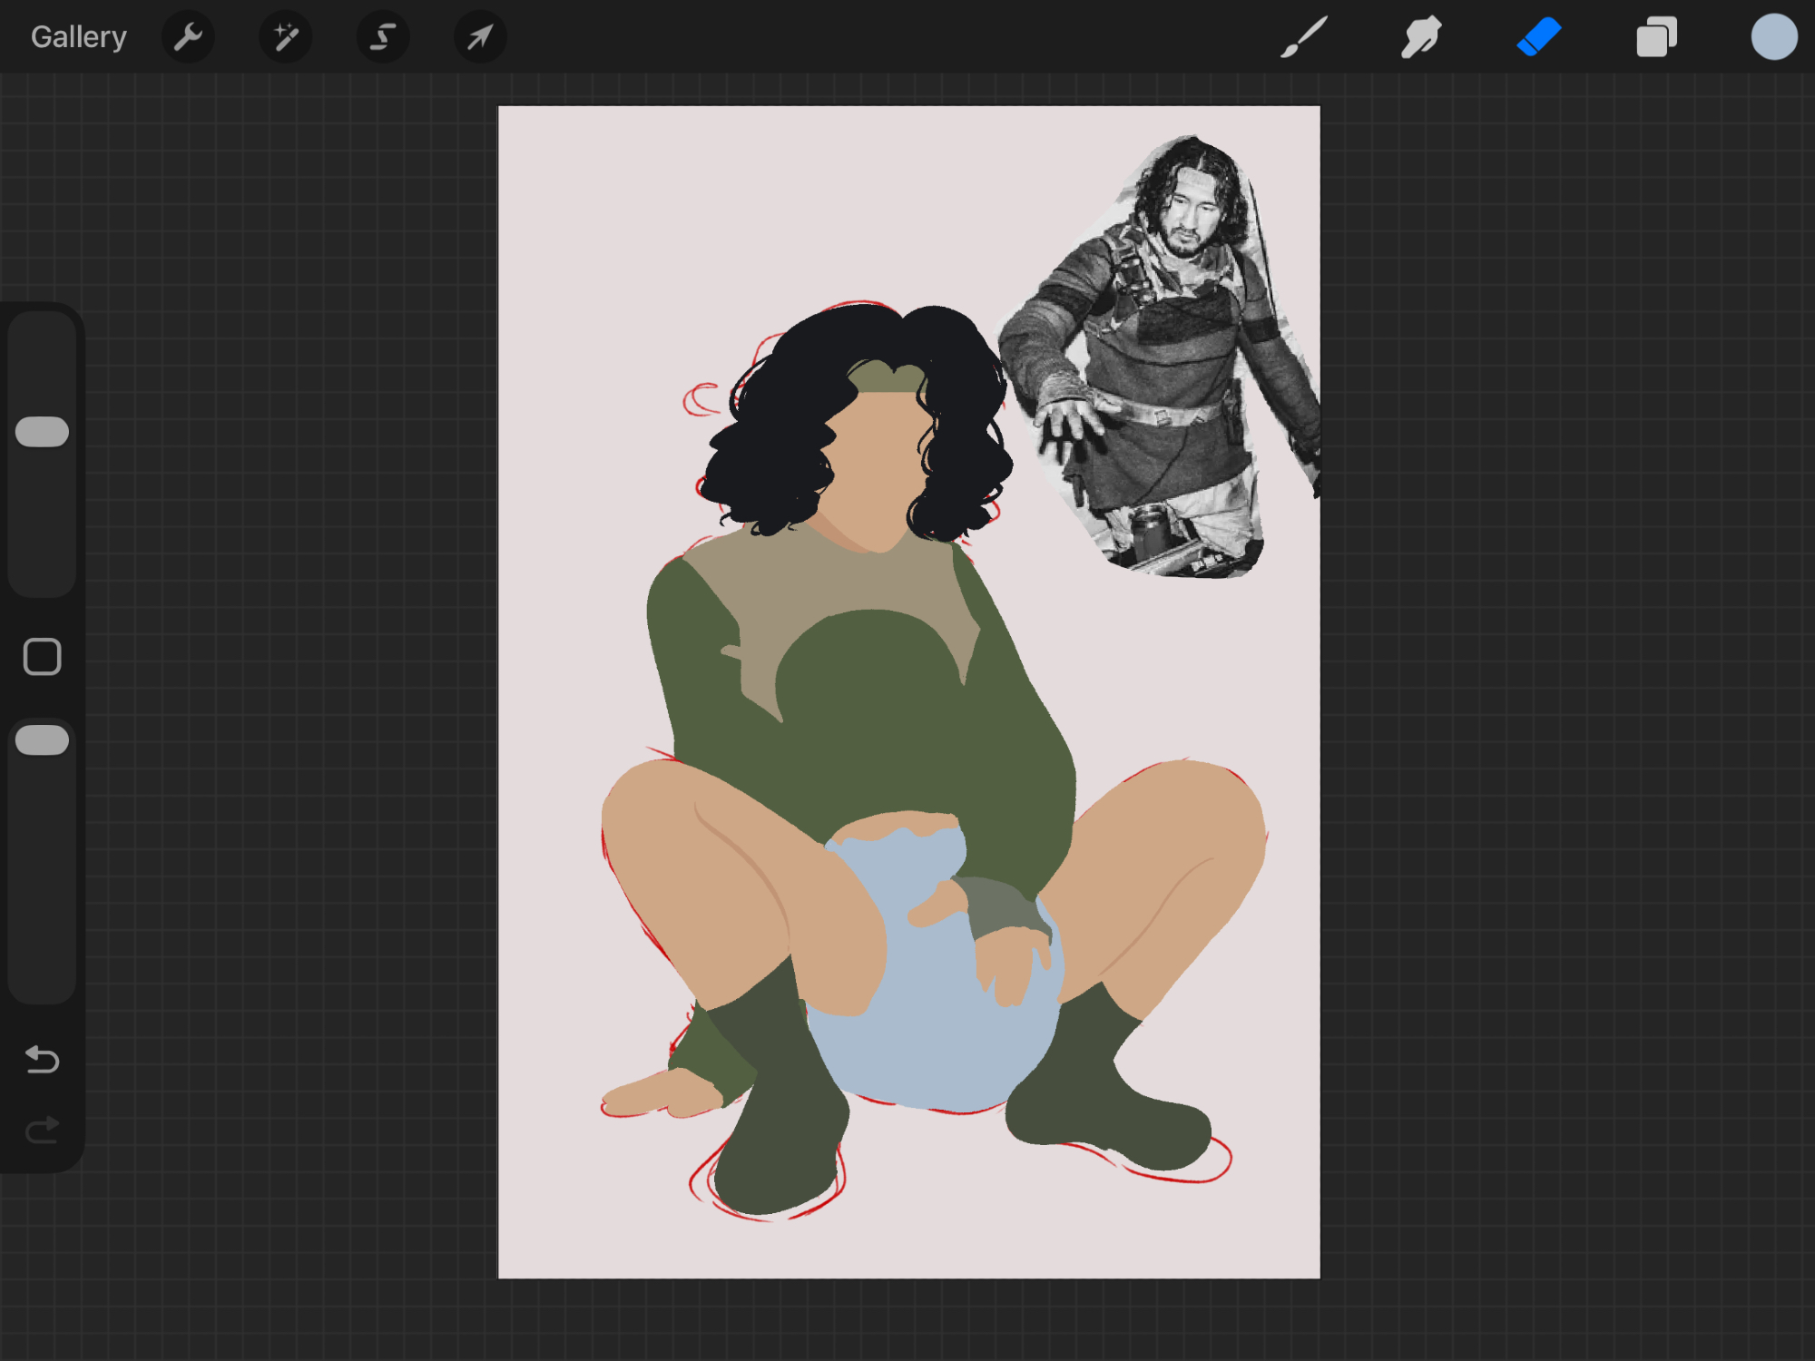Activate the Selection S-ribbon tool
The width and height of the screenshot is (1815, 1361).
382,37
